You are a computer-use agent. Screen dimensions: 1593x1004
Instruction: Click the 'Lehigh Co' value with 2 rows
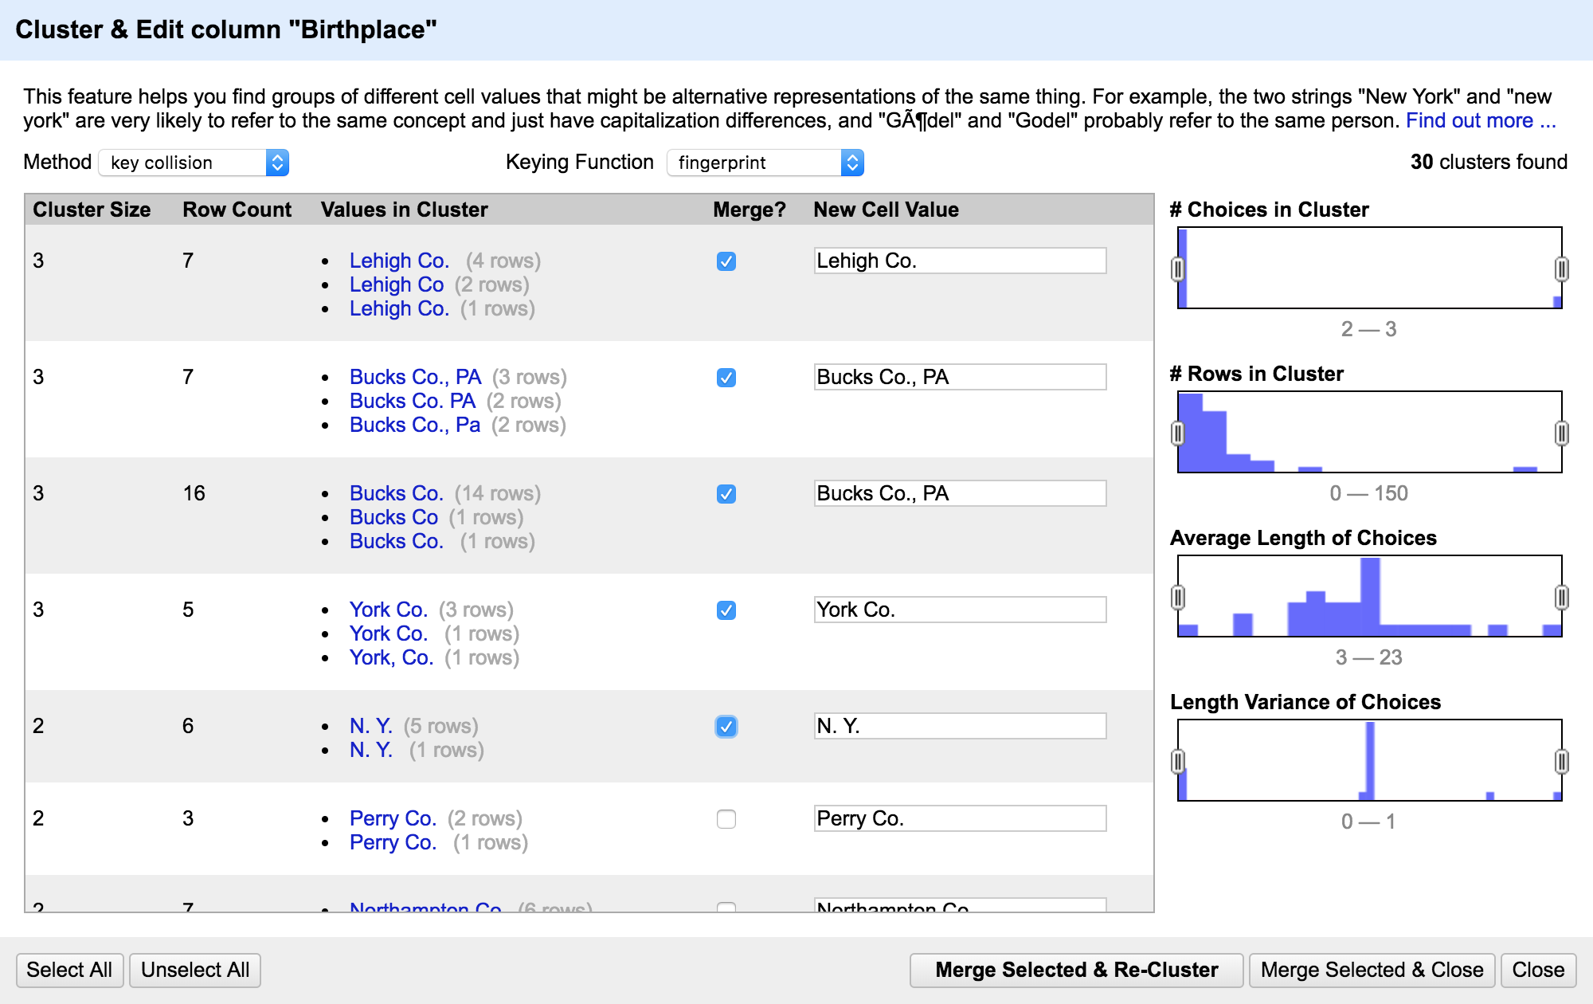pos(396,284)
